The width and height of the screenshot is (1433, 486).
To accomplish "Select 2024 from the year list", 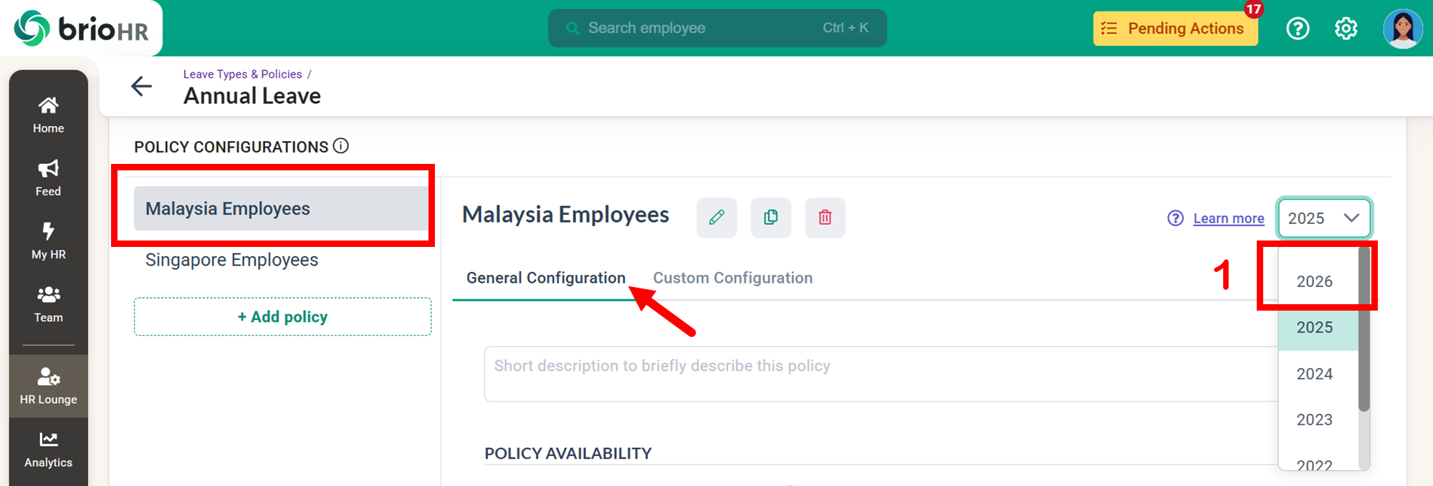I will coord(1315,374).
